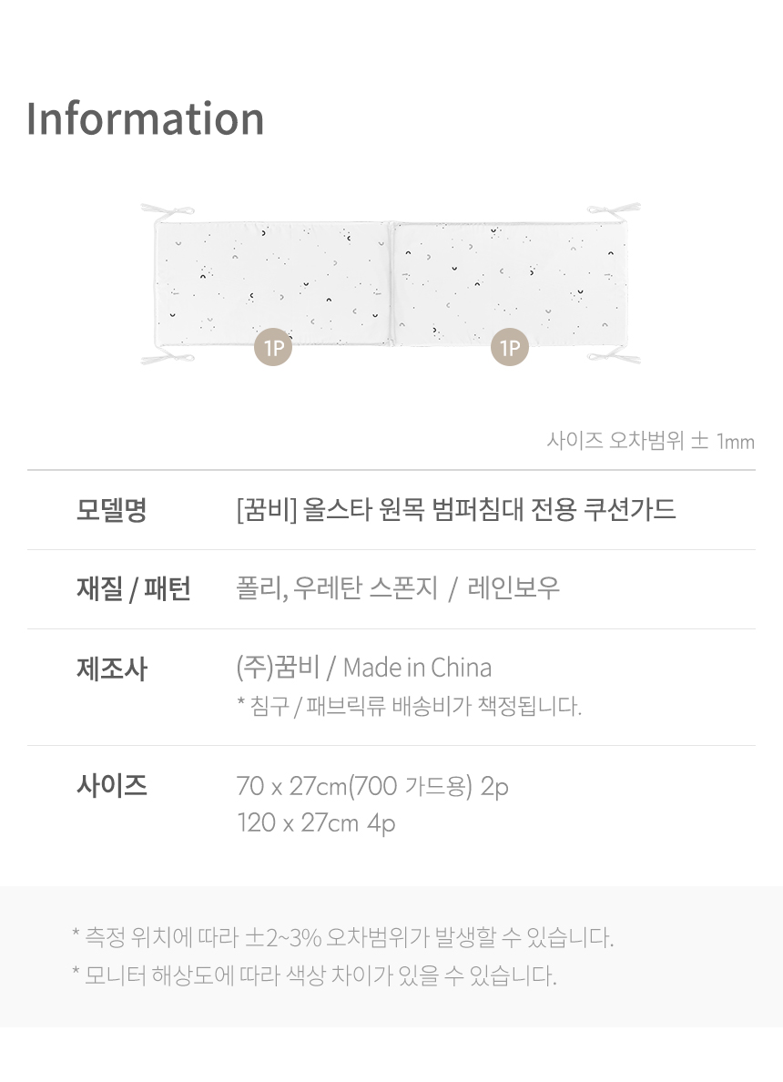Select the 사이즈 row label
The image size is (783, 1082).
[x=111, y=785]
